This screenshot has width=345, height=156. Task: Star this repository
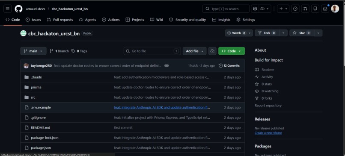[302, 33]
